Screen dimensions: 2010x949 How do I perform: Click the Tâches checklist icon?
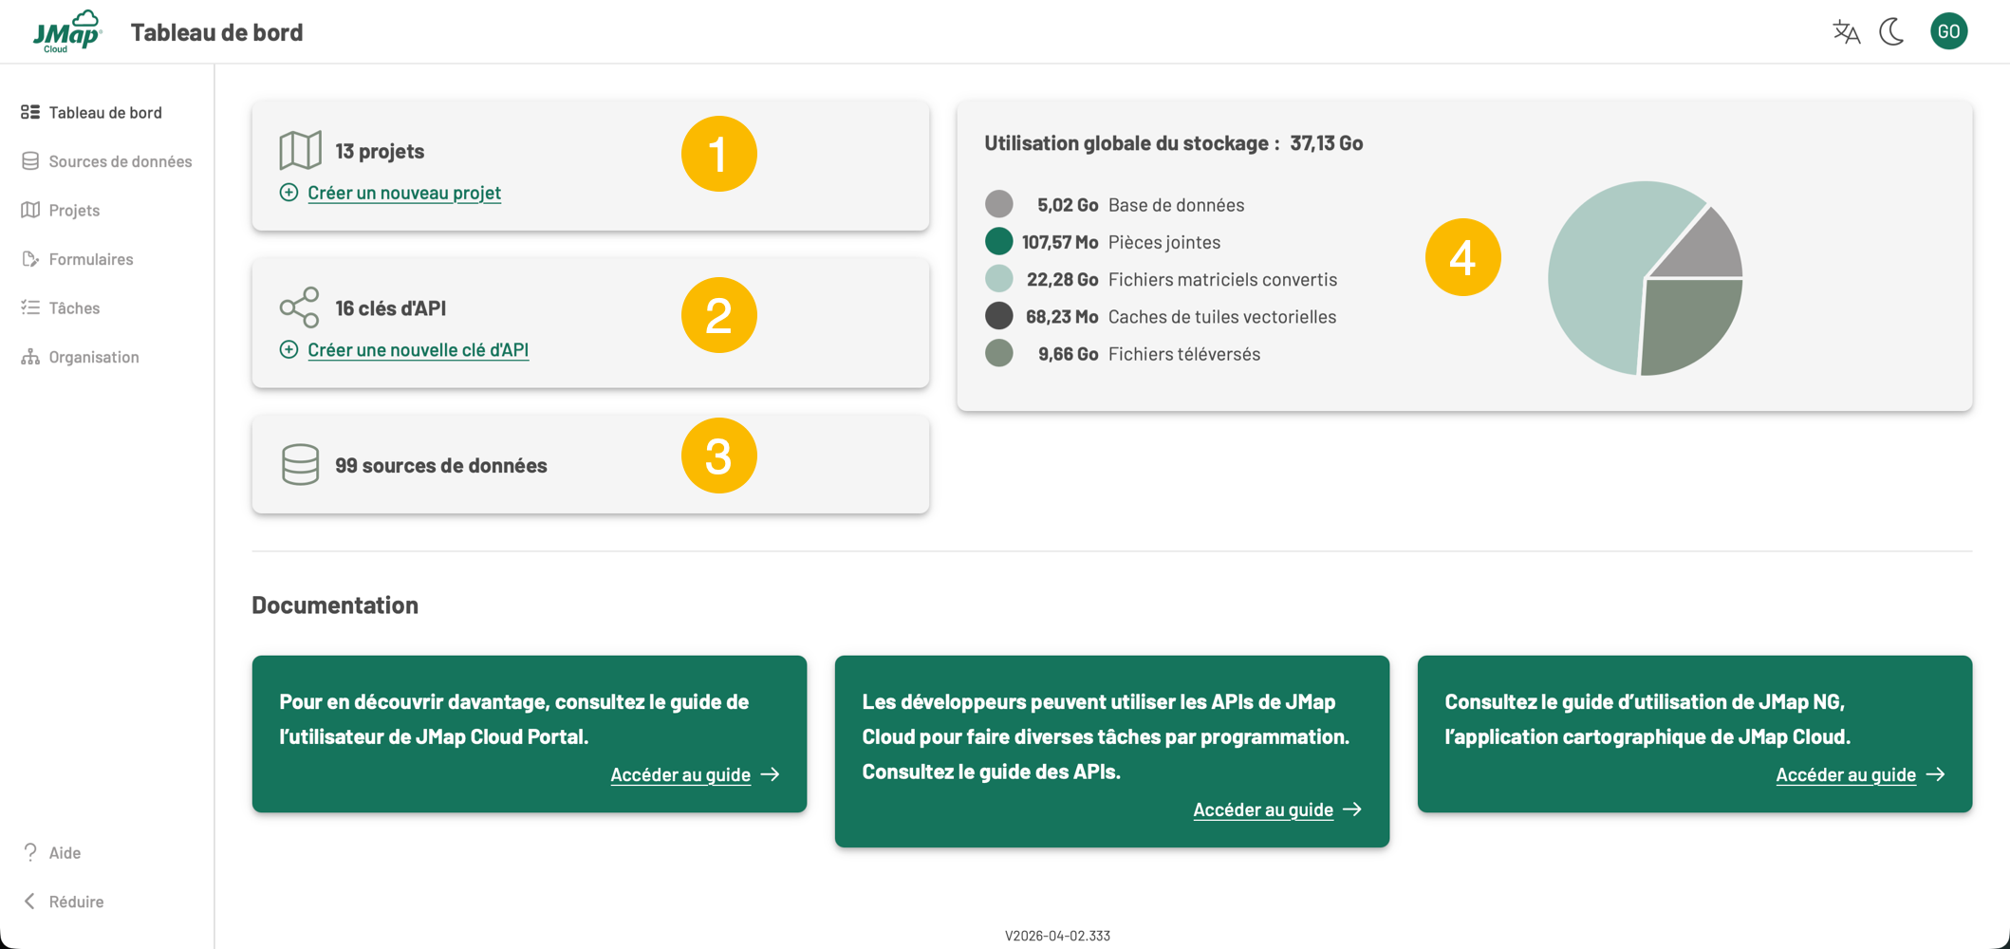tap(30, 307)
